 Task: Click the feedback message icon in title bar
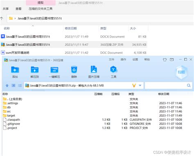coord(171,60)
